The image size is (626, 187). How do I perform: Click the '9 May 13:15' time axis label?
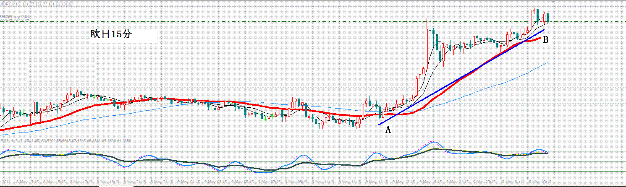(x=350, y=182)
